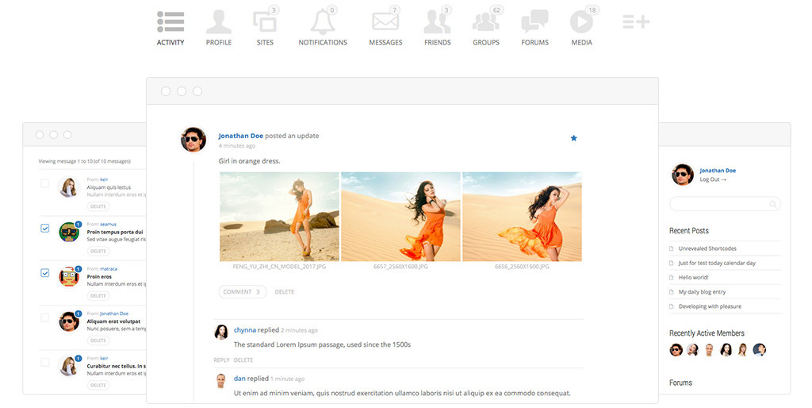Open the Forums speech bubble icon
The width and height of the screenshot is (812, 408).
534,22
